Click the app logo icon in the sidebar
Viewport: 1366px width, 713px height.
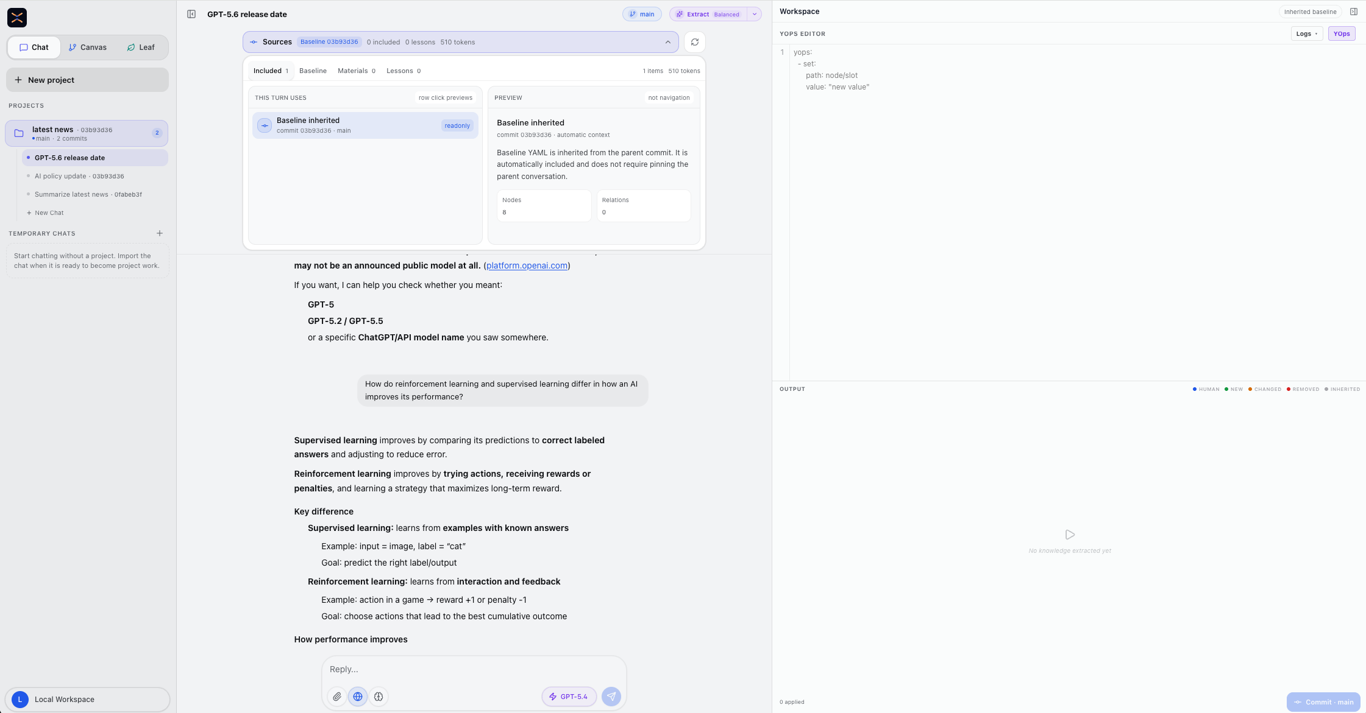pos(17,18)
